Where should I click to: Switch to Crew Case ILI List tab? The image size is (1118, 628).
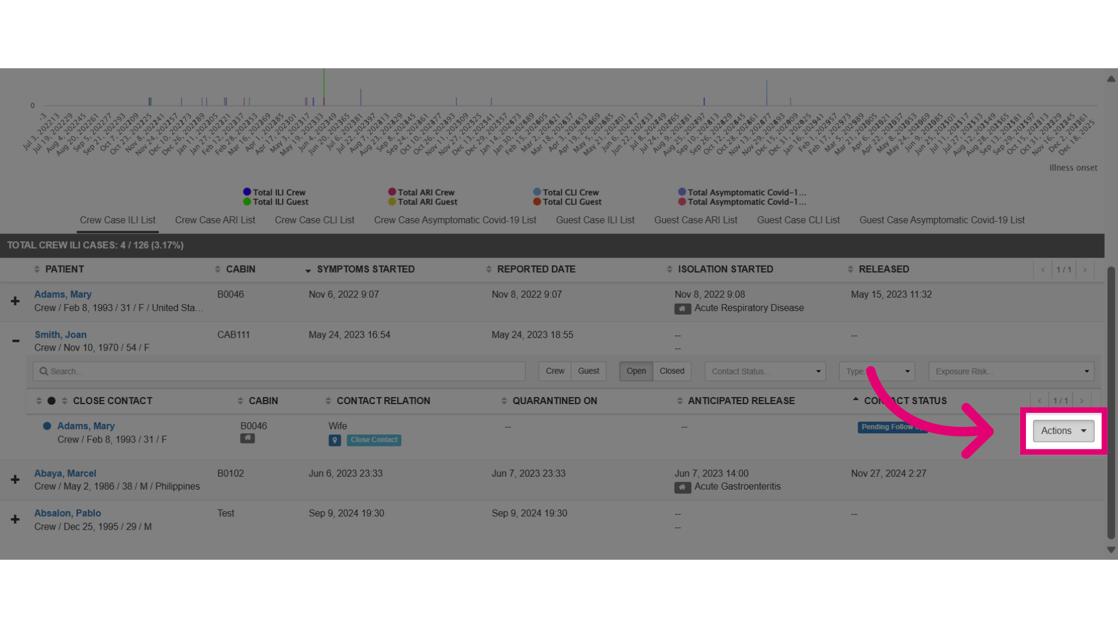[118, 220]
